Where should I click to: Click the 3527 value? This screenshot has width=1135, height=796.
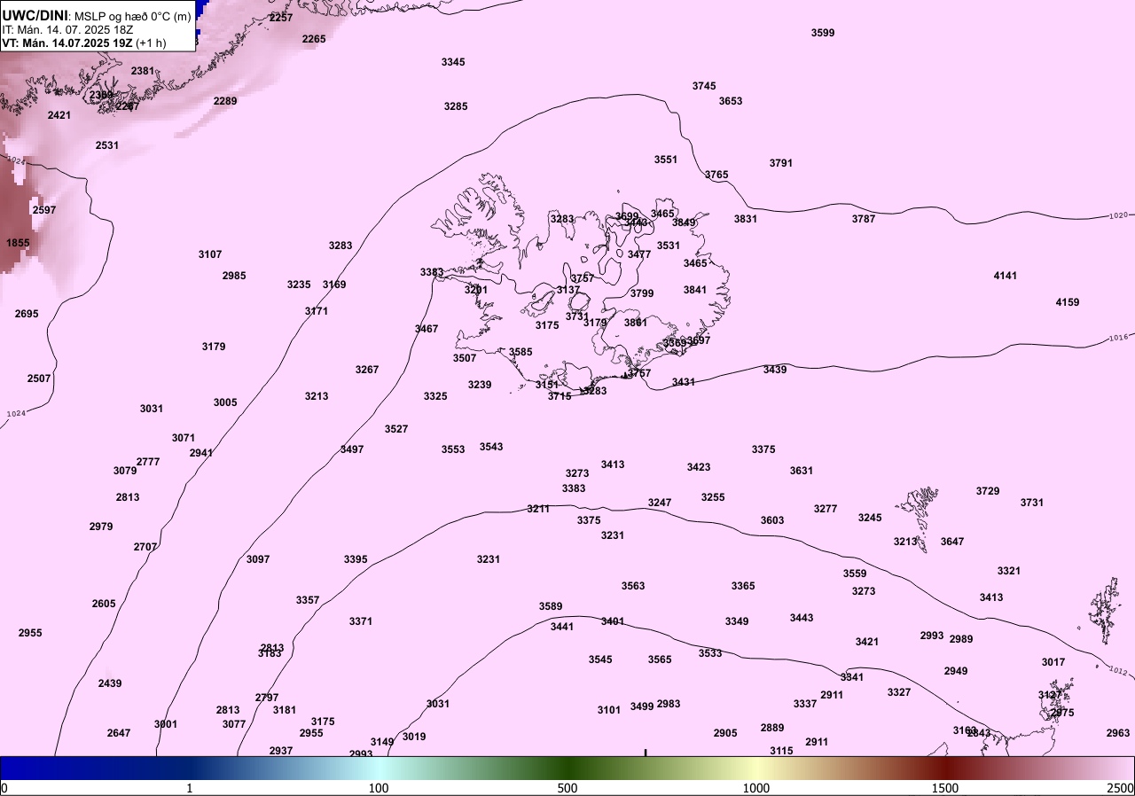[x=396, y=429]
